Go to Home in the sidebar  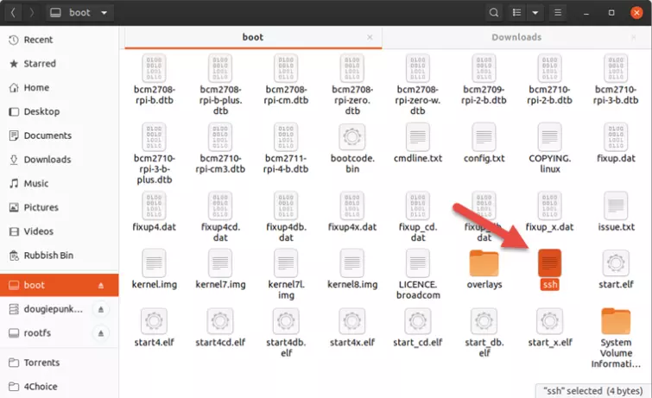pyautogui.click(x=59, y=88)
